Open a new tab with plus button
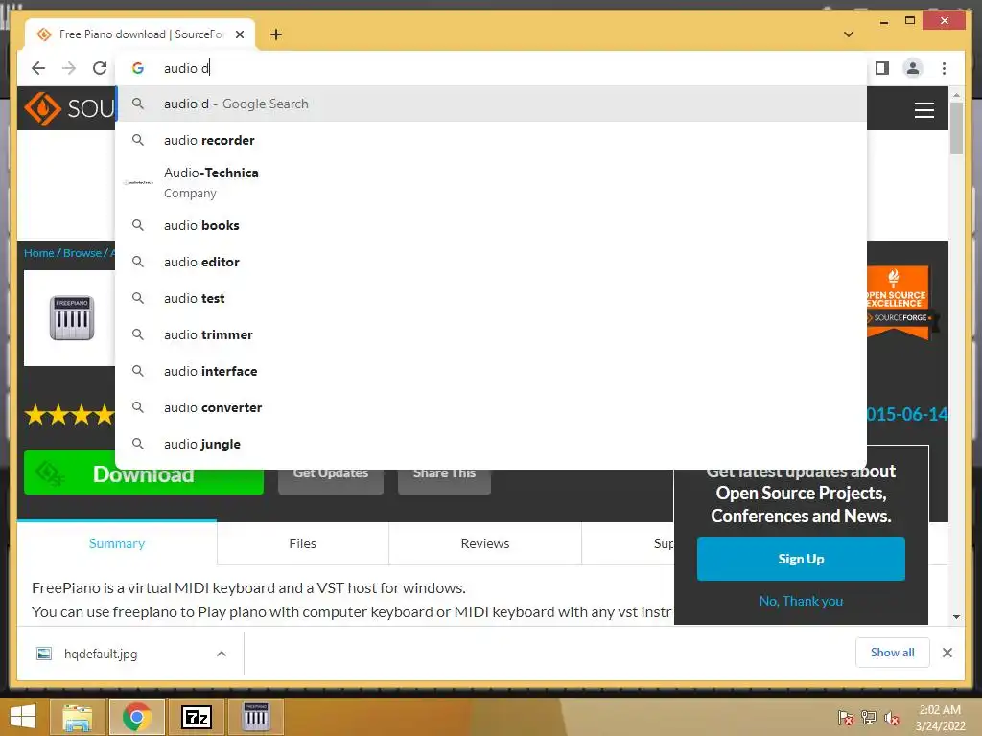 276,34
